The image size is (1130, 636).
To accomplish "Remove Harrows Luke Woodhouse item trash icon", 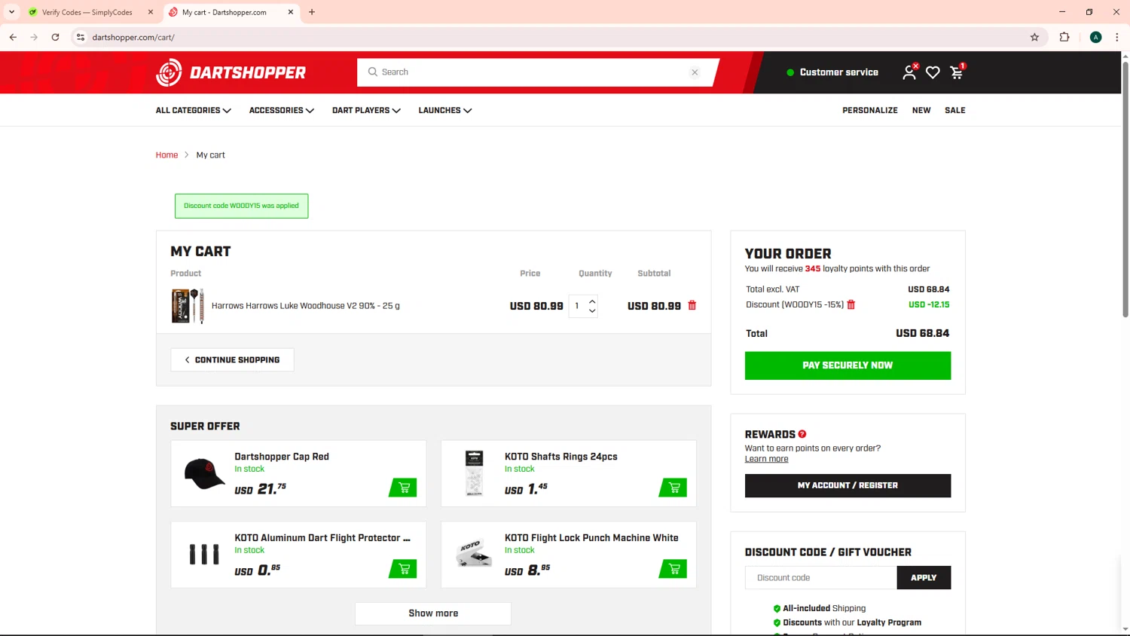I will pyautogui.click(x=692, y=305).
